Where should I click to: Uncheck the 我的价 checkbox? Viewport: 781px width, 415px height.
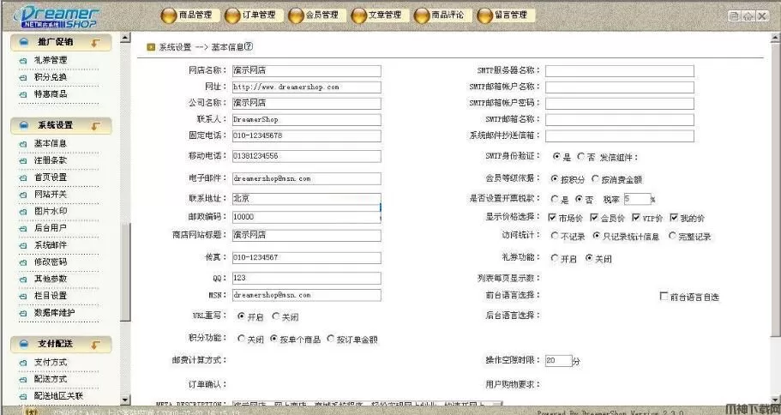[674, 218]
